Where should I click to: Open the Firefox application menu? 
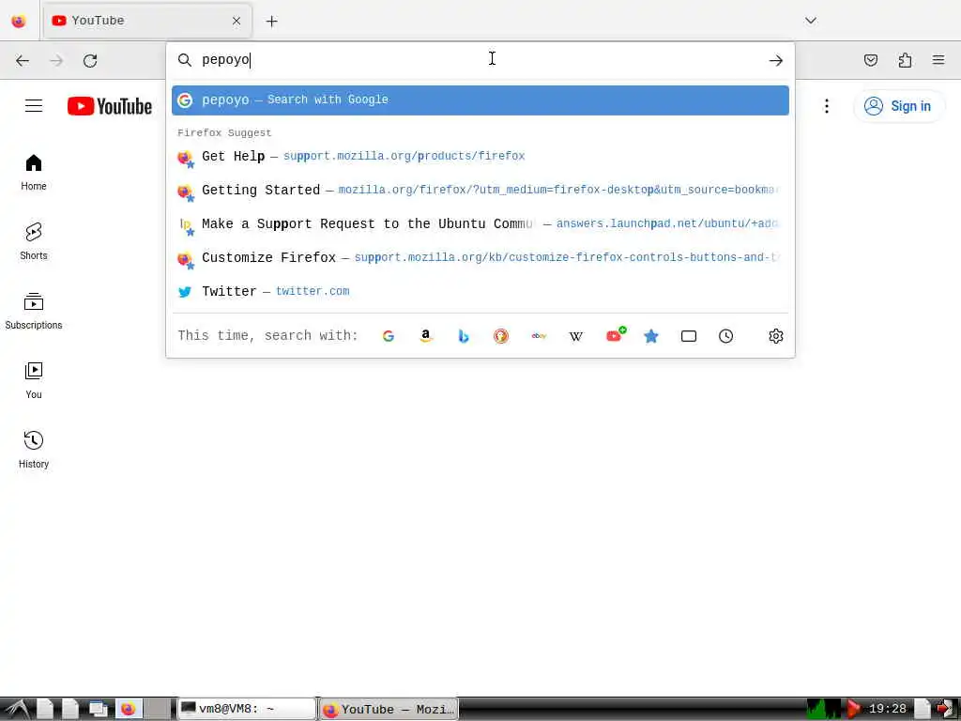pos(938,60)
